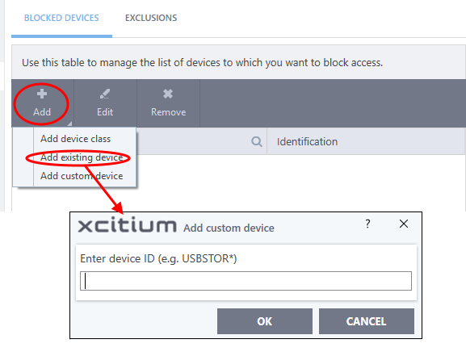Confirm with the OK button

coord(265,321)
